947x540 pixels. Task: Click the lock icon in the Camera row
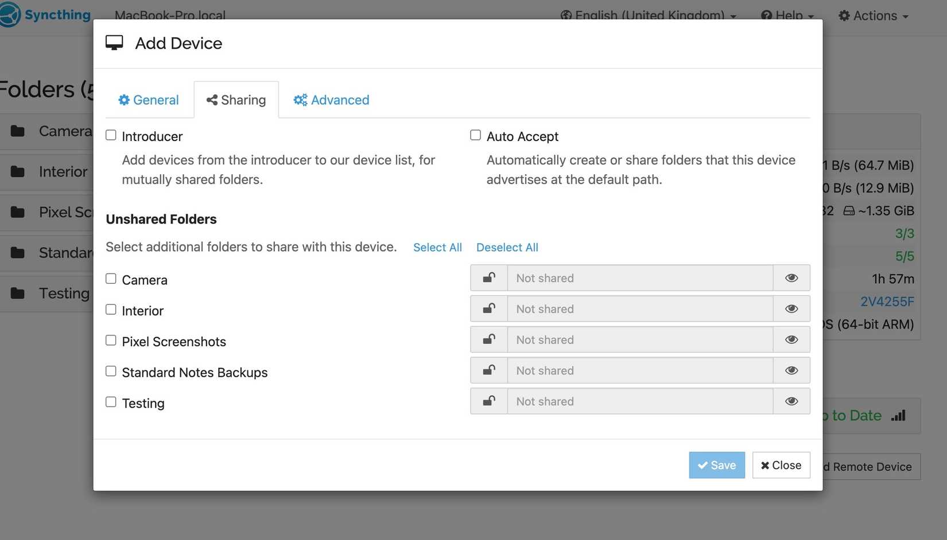[x=489, y=278]
